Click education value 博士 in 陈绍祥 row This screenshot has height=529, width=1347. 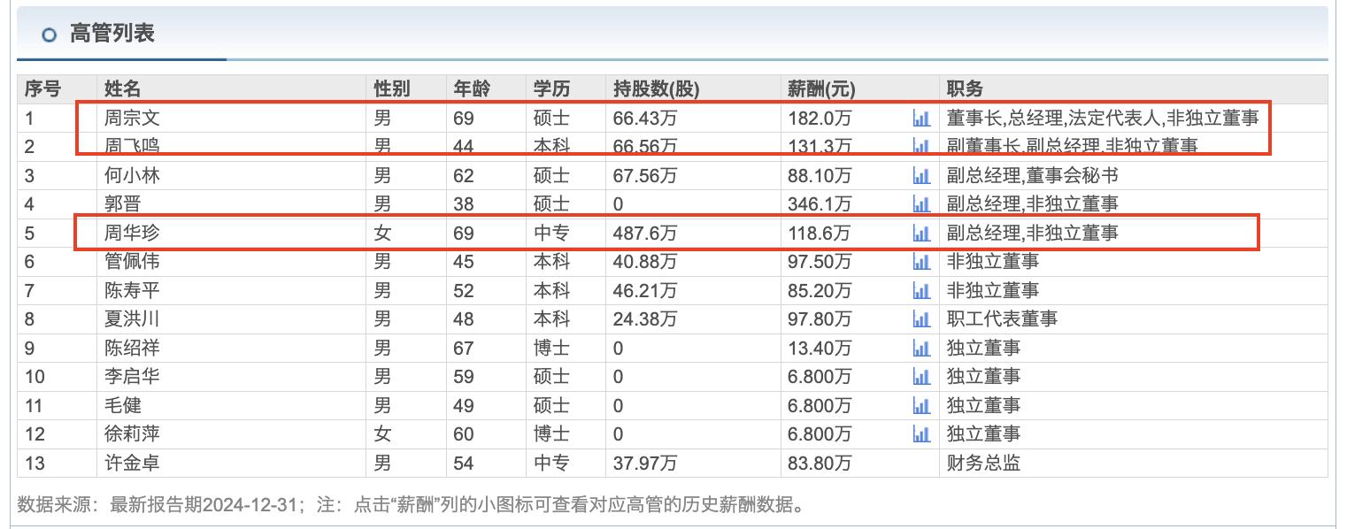tap(551, 349)
